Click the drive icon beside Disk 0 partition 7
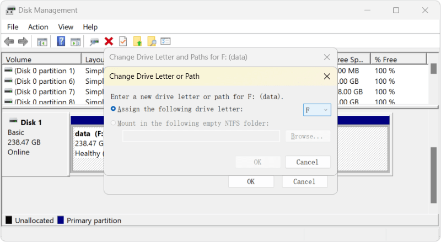Screen dimensions: 441x242 coord(8,91)
